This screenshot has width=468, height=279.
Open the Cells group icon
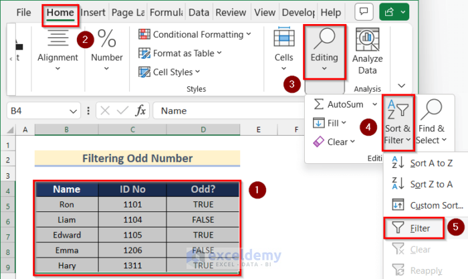pyautogui.click(x=284, y=36)
